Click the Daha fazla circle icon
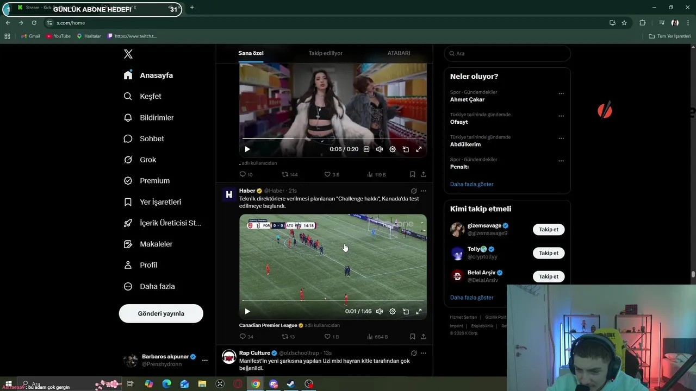 128,286
